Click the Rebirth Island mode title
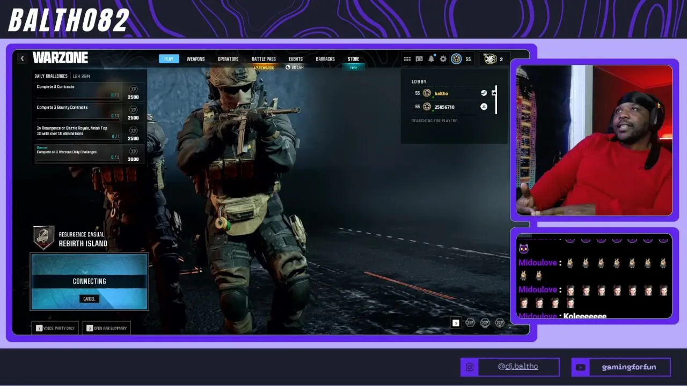The height and width of the screenshot is (386, 687). [x=83, y=243]
